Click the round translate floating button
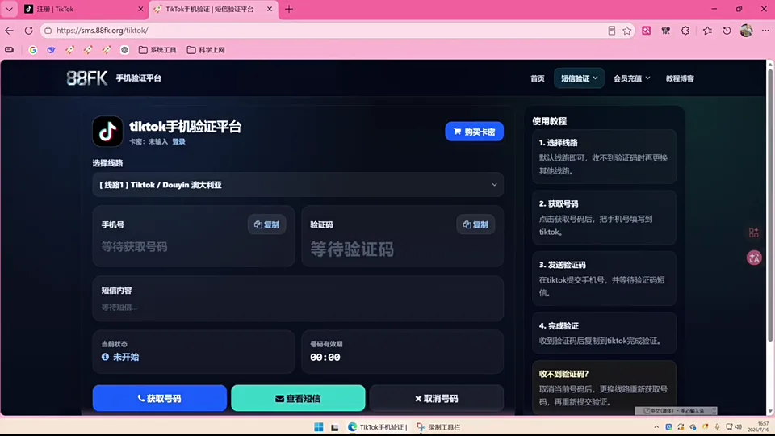The image size is (775, 436). tap(754, 258)
